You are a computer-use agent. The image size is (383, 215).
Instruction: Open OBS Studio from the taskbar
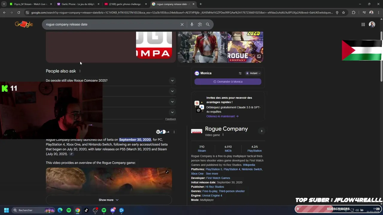[95, 210]
